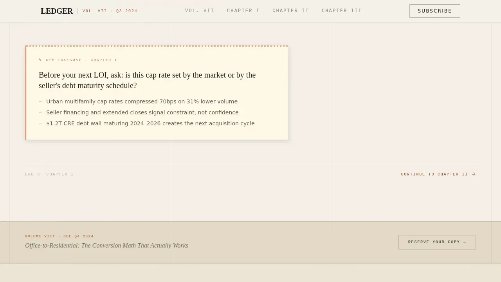The width and height of the screenshot is (501, 282).
Task: Click the 'VOL. VII · Q3 2024' header label
Action: pos(110,11)
